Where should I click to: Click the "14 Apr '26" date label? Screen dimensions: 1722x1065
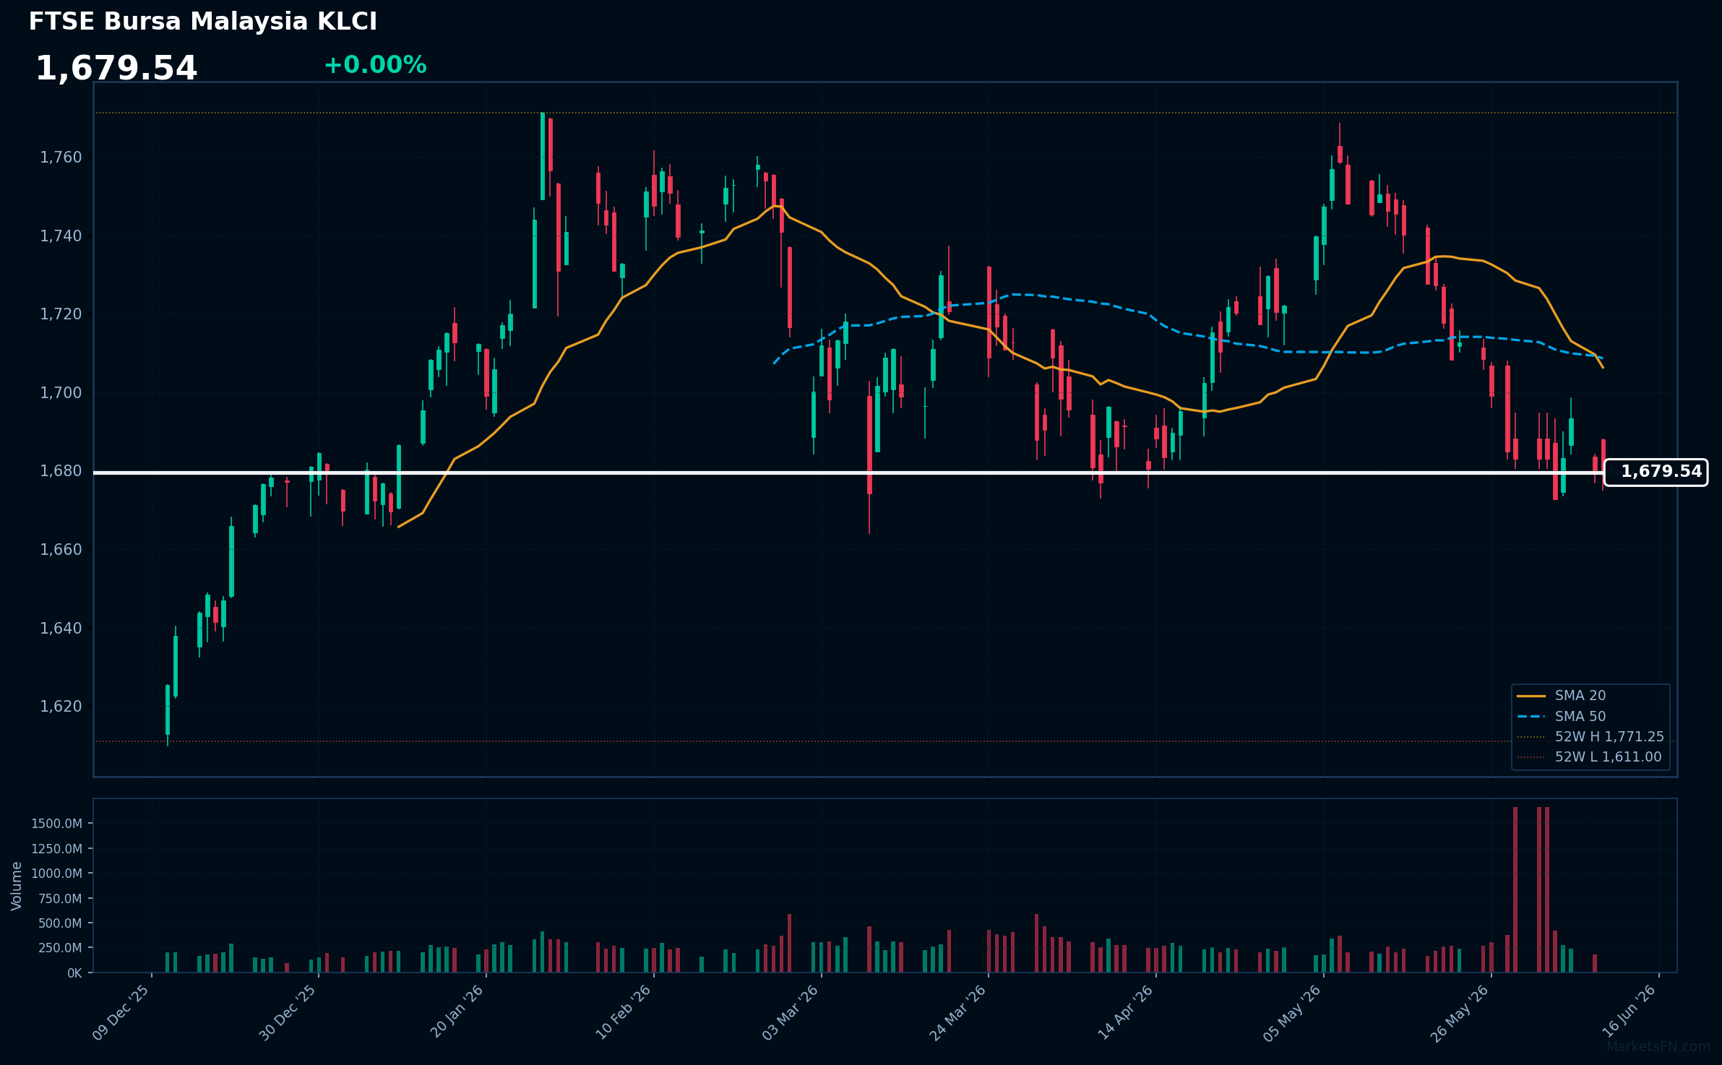coord(1126,1013)
